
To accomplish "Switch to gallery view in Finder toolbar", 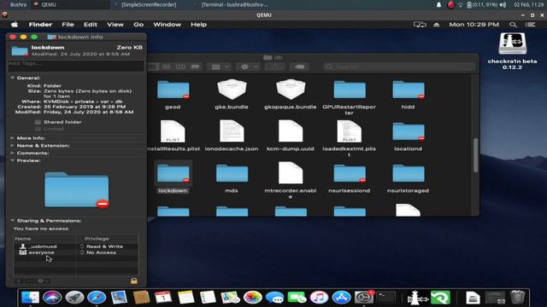I will point(195,67).
